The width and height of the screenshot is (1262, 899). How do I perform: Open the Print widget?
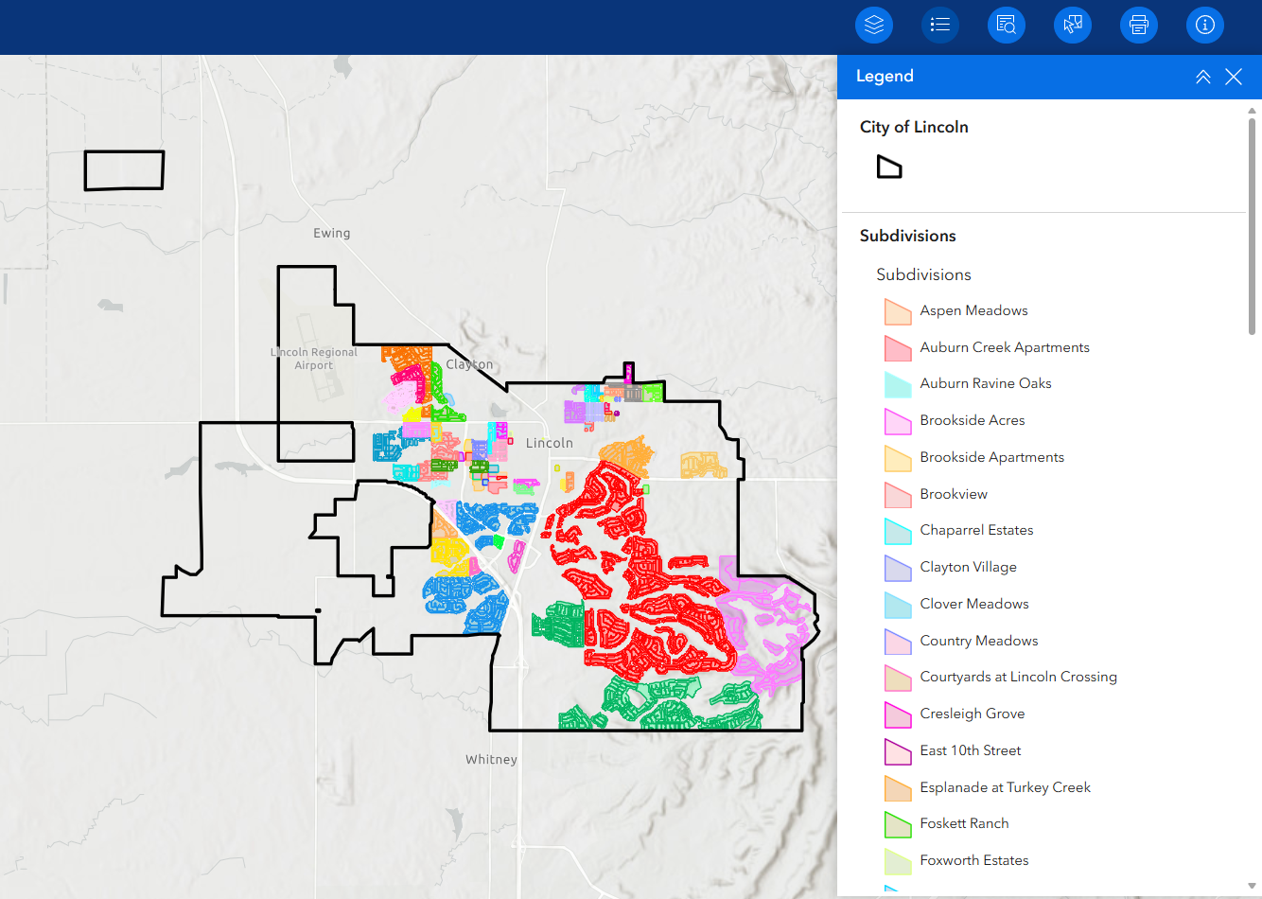pos(1139,25)
